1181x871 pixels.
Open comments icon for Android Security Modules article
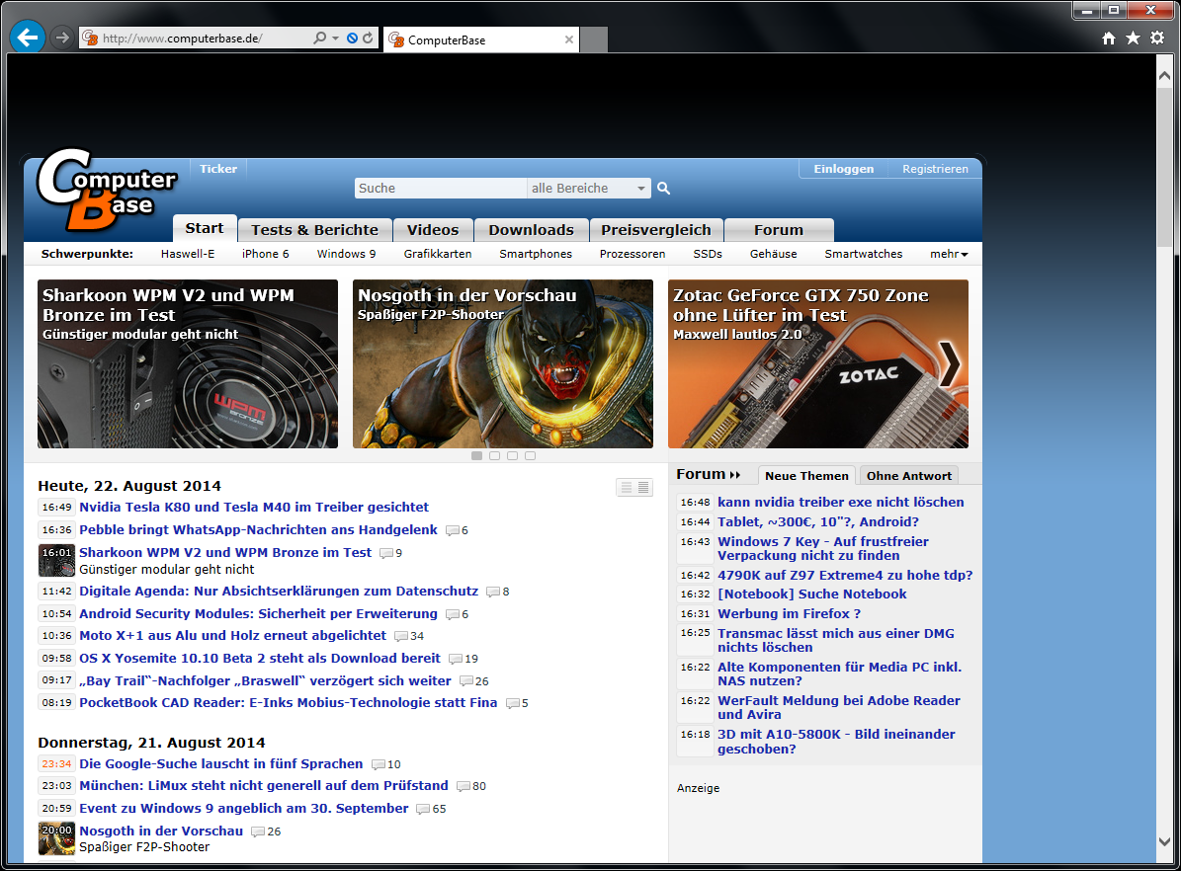(x=452, y=614)
